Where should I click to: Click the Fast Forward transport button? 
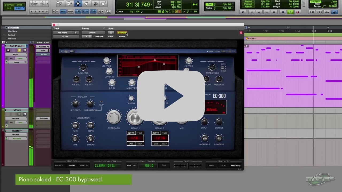pyautogui.click(x=266, y=12)
